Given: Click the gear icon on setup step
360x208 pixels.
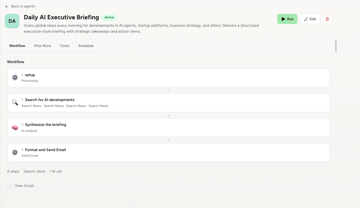Looking at the screenshot, I should click(x=15, y=78).
